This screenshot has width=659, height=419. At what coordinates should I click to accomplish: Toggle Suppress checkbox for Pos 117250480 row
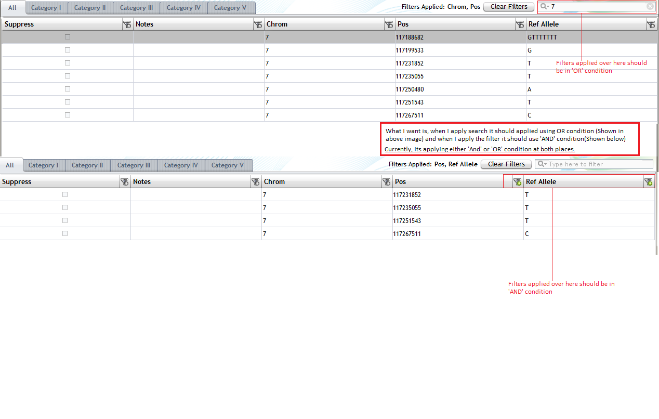tap(68, 89)
